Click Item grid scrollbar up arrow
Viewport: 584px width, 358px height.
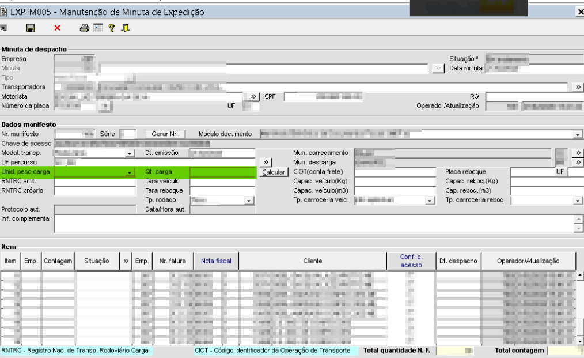(580, 276)
